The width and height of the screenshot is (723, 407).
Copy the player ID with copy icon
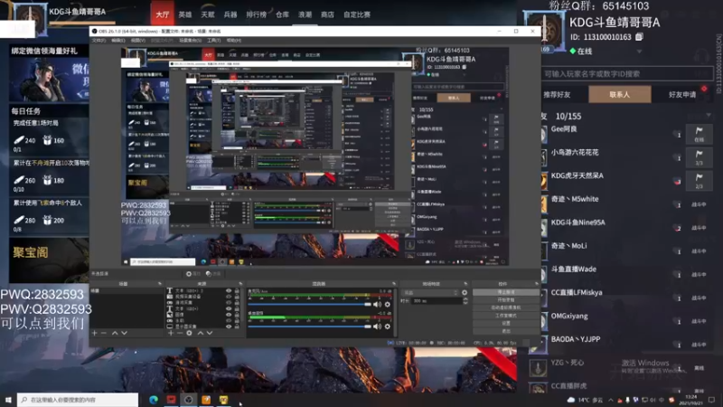639,37
